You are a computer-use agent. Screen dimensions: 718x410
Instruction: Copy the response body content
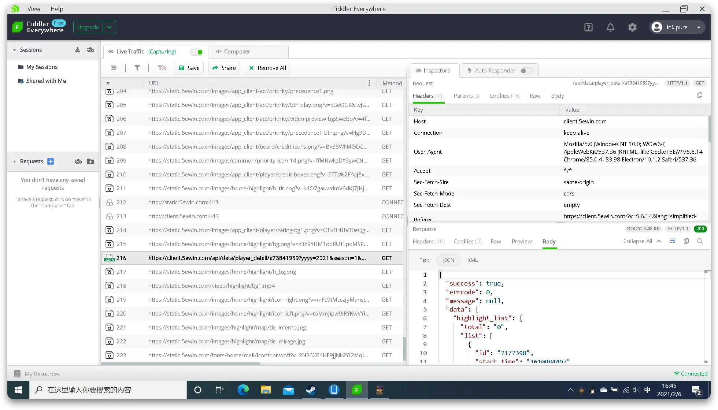(x=686, y=241)
